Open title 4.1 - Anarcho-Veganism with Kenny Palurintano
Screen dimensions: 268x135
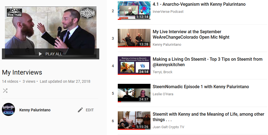[199, 4]
